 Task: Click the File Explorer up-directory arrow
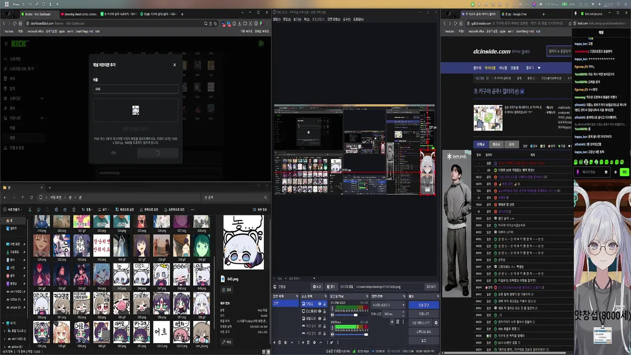[x=23, y=197]
